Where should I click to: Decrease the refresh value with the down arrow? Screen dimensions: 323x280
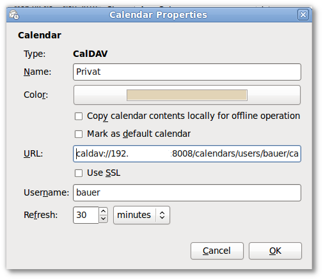(104, 219)
